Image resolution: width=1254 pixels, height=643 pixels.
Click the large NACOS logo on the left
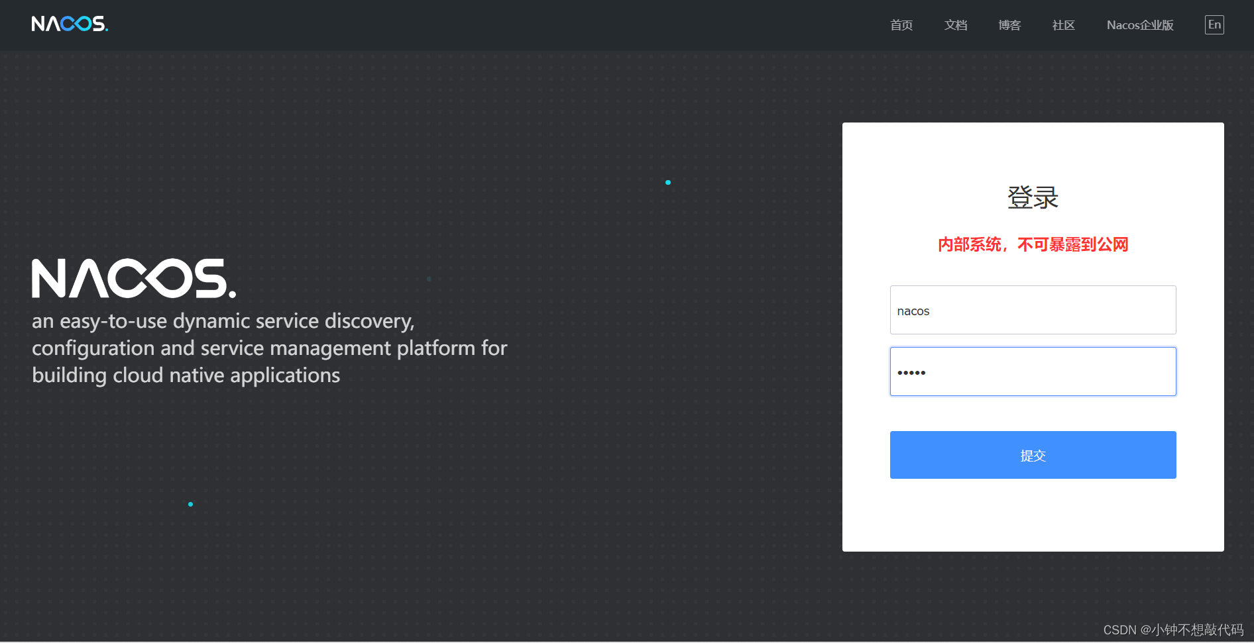[x=134, y=278]
